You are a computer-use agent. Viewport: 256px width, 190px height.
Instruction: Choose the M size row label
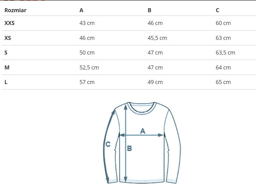tap(7, 68)
